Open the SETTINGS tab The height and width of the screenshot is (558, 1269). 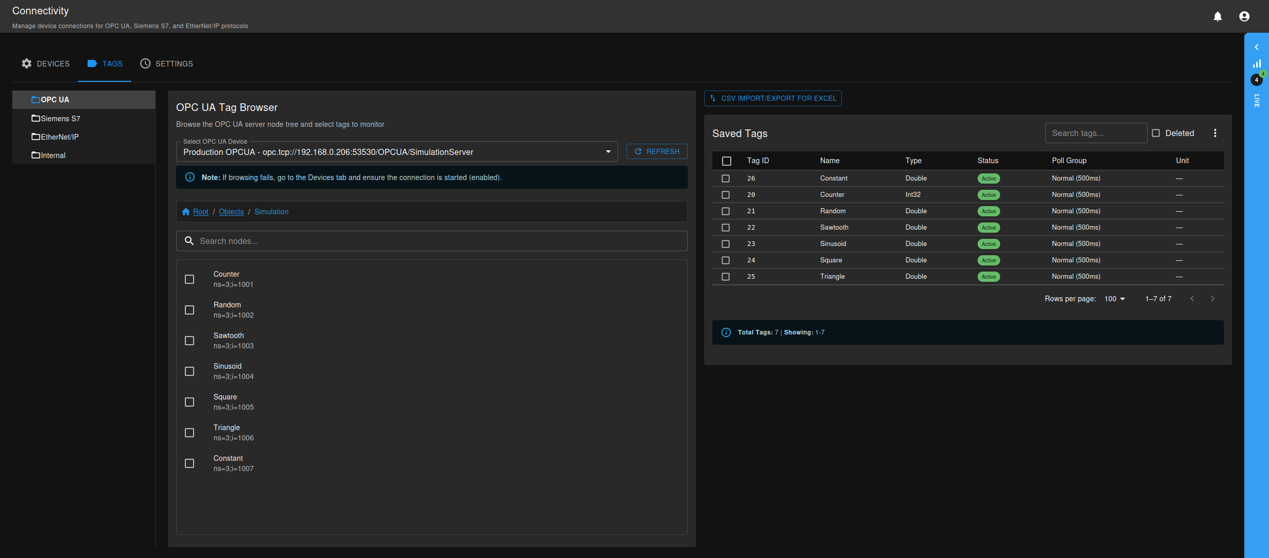166,63
